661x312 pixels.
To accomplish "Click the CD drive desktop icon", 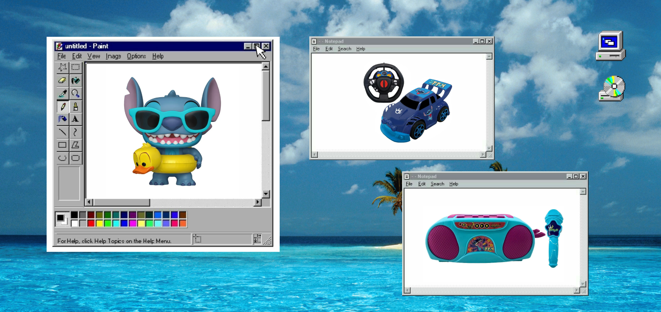I will [x=611, y=88].
